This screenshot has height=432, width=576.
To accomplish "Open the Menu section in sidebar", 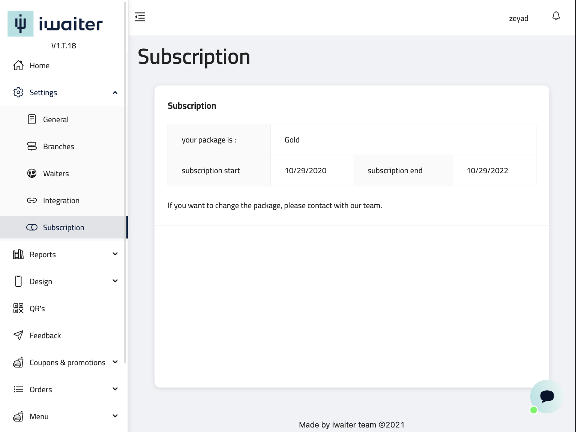I will pos(39,417).
